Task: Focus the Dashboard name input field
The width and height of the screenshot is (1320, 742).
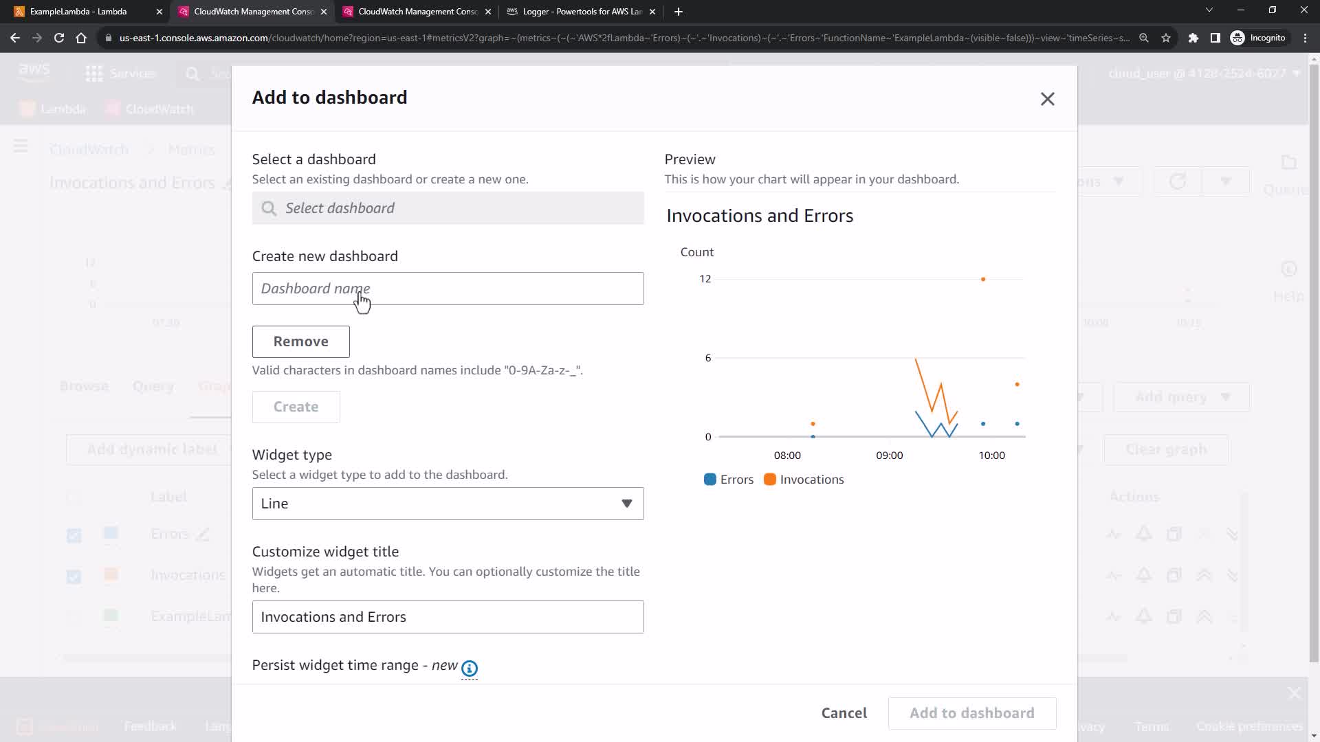Action: [448, 289]
